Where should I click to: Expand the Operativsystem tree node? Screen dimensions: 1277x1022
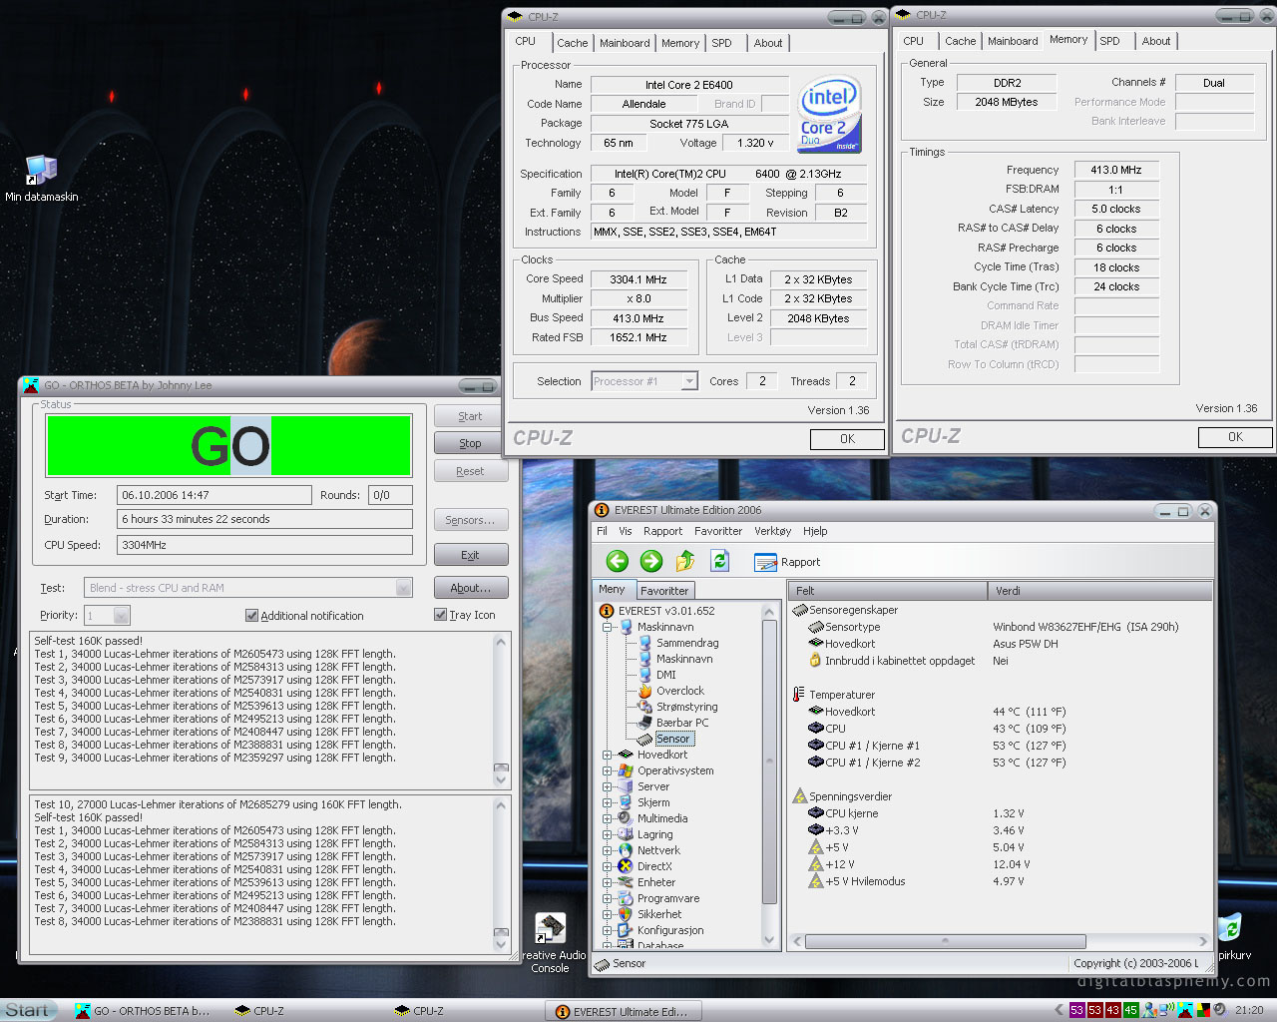(x=607, y=770)
